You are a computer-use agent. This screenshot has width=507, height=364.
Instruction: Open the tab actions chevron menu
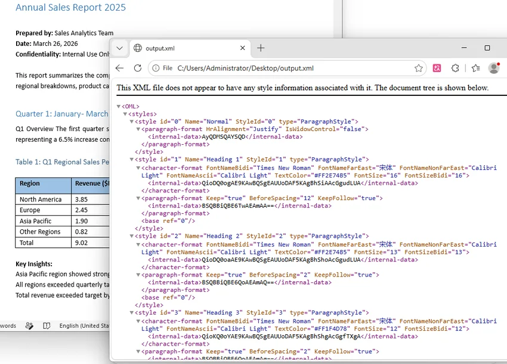(x=120, y=48)
